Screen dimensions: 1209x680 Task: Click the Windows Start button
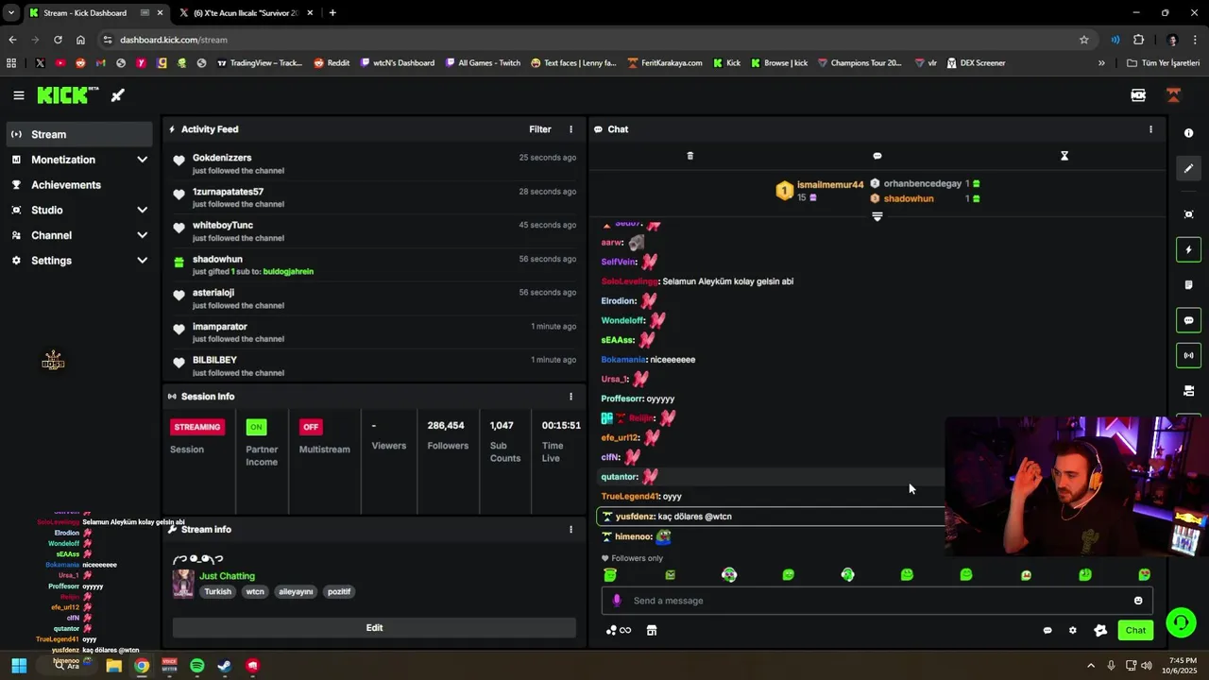(19, 666)
